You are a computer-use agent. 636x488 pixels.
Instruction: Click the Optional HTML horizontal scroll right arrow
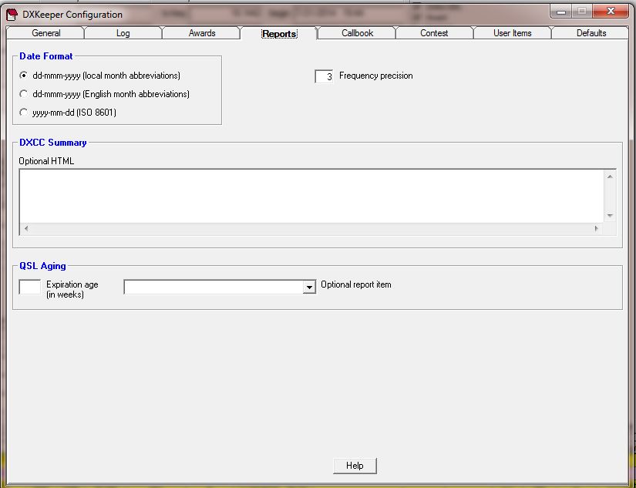tap(596, 228)
